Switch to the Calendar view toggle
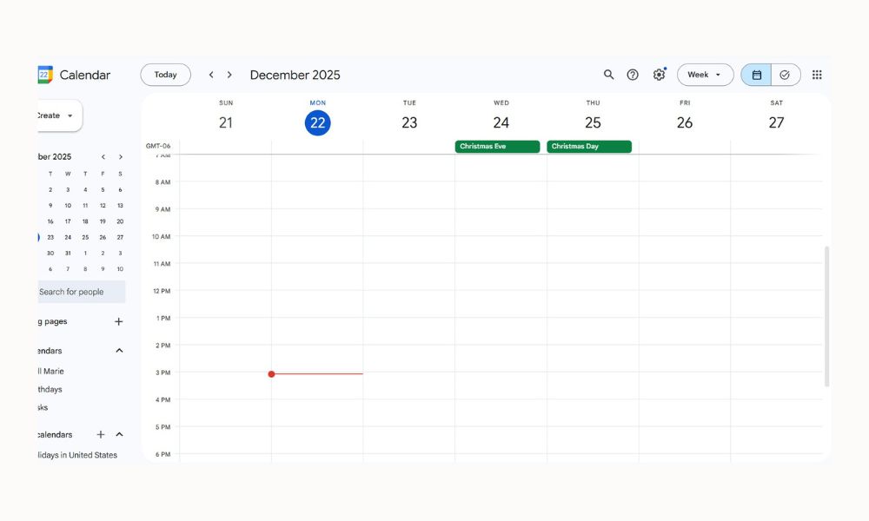The height and width of the screenshot is (521, 869). [x=756, y=75]
